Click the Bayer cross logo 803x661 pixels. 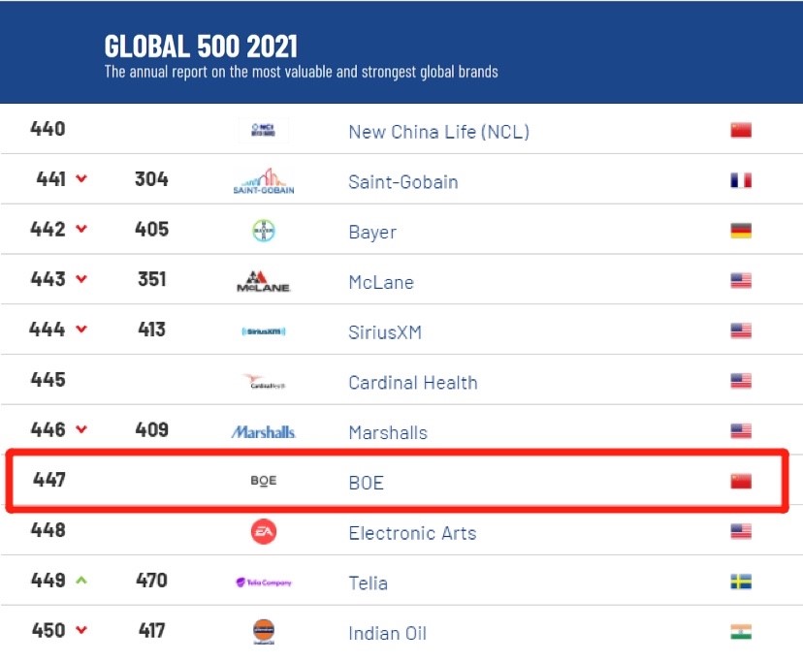pos(263,232)
